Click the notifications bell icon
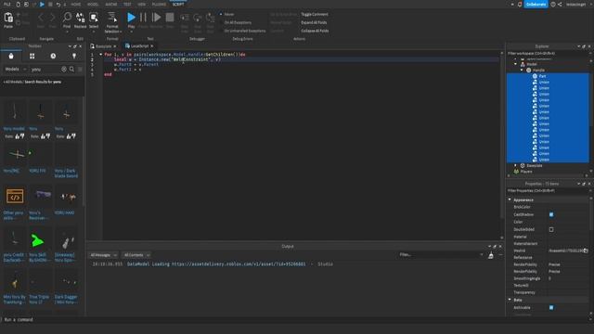Image resolution: width=594 pixels, height=334 pixels. [x=520, y=4]
